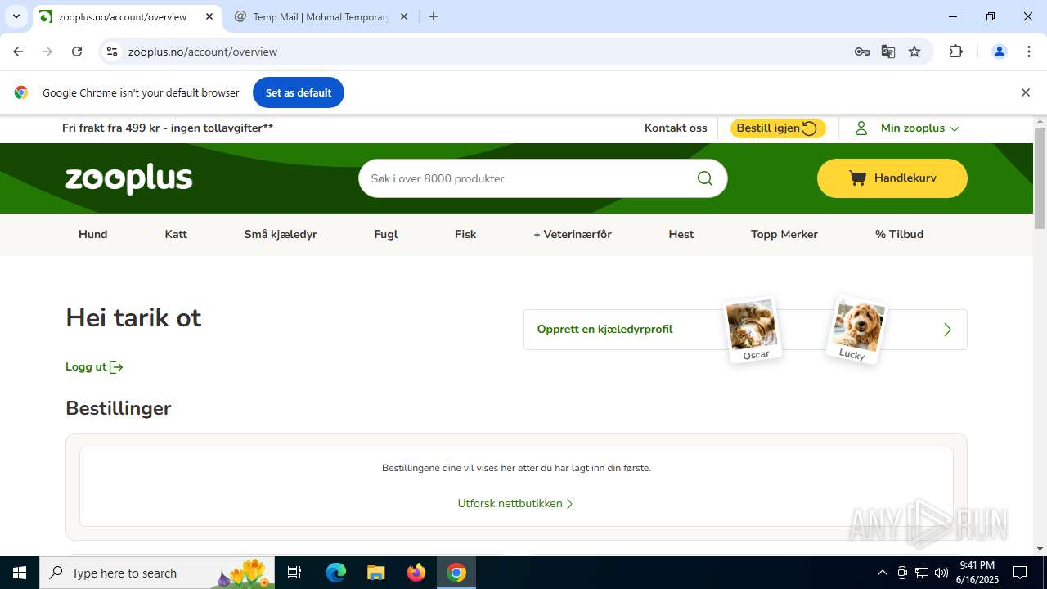
Task: Click the volume speaker tray icon
Action: (941, 573)
